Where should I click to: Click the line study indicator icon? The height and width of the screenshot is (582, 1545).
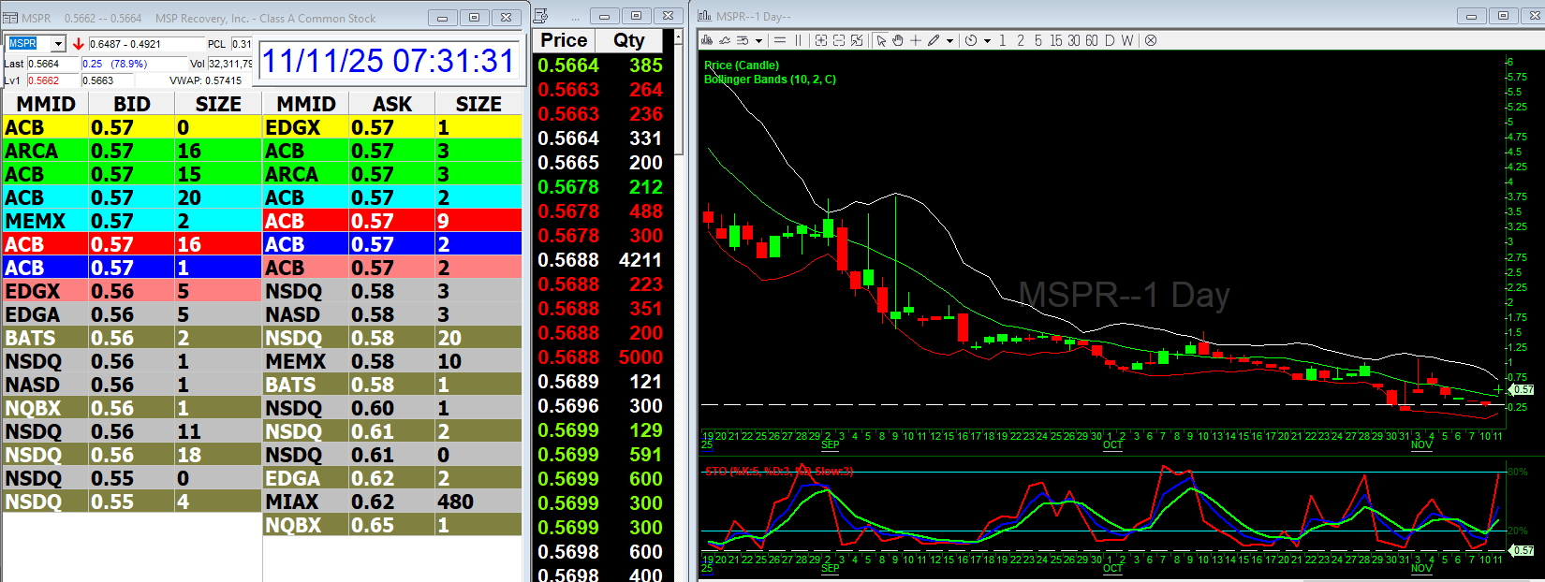tap(725, 40)
